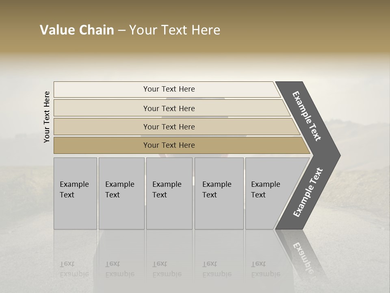390x293 pixels.
Task: Click the 'Your Text Here' part of title
Action: (x=175, y=30)
